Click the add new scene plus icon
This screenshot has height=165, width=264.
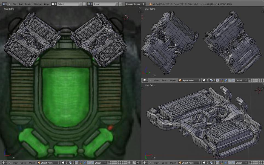pos(117,4)
